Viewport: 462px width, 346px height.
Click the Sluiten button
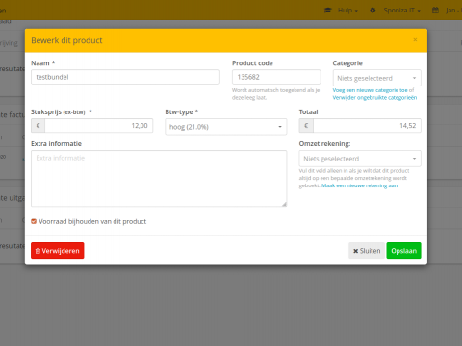click(367, 250)
